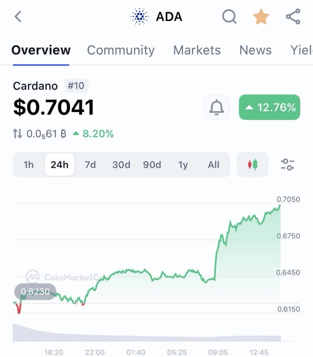Tap the Cardano ADA logo
This screenshot has width=313, height=357.
(140, 17)
